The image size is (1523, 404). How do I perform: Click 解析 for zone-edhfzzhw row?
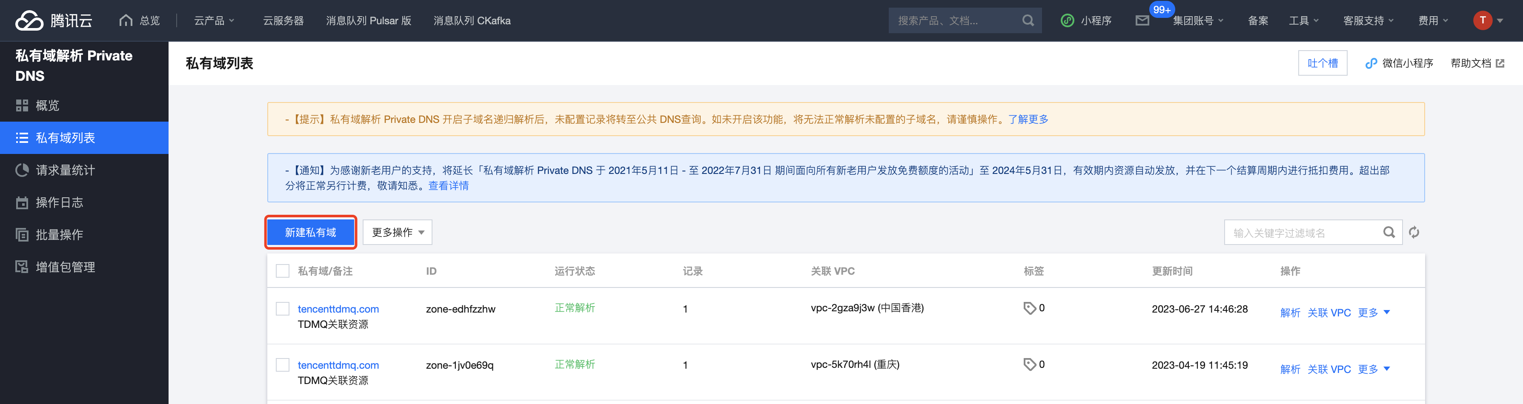point(1290,313)
